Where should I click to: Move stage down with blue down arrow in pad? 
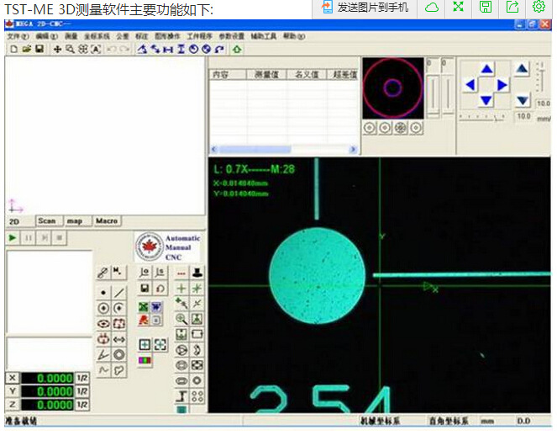coord(486,100)
